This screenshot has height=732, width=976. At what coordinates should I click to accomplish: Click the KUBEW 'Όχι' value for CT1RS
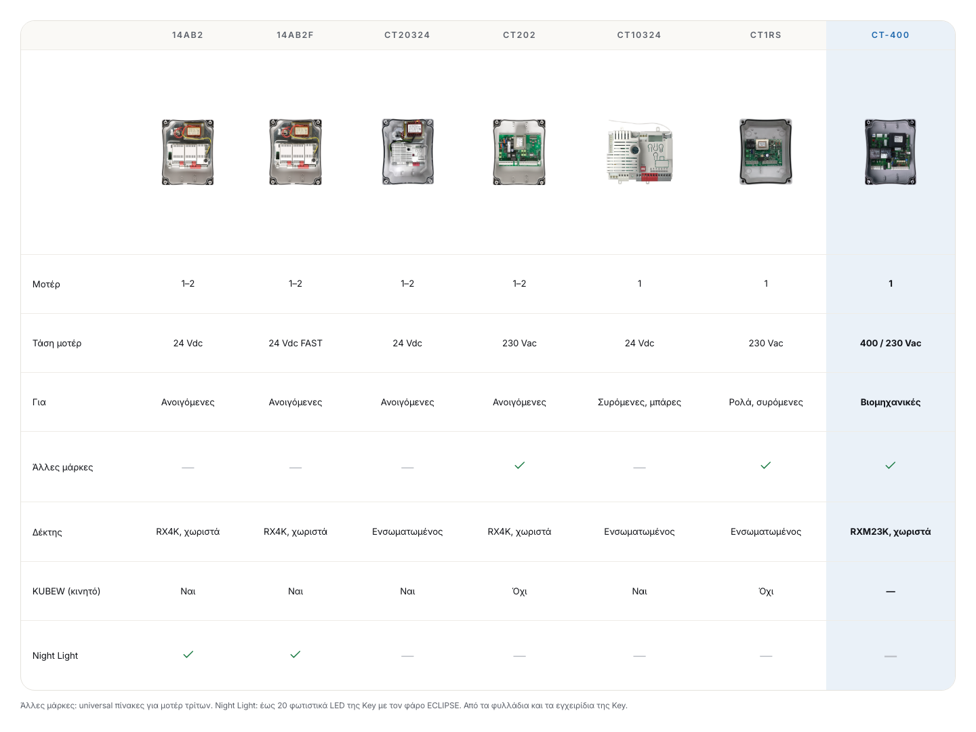(x=766, y=591)
